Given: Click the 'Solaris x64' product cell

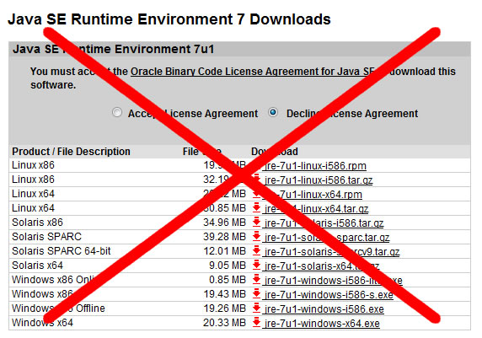Looking at the screenshot, I should 37,266.
